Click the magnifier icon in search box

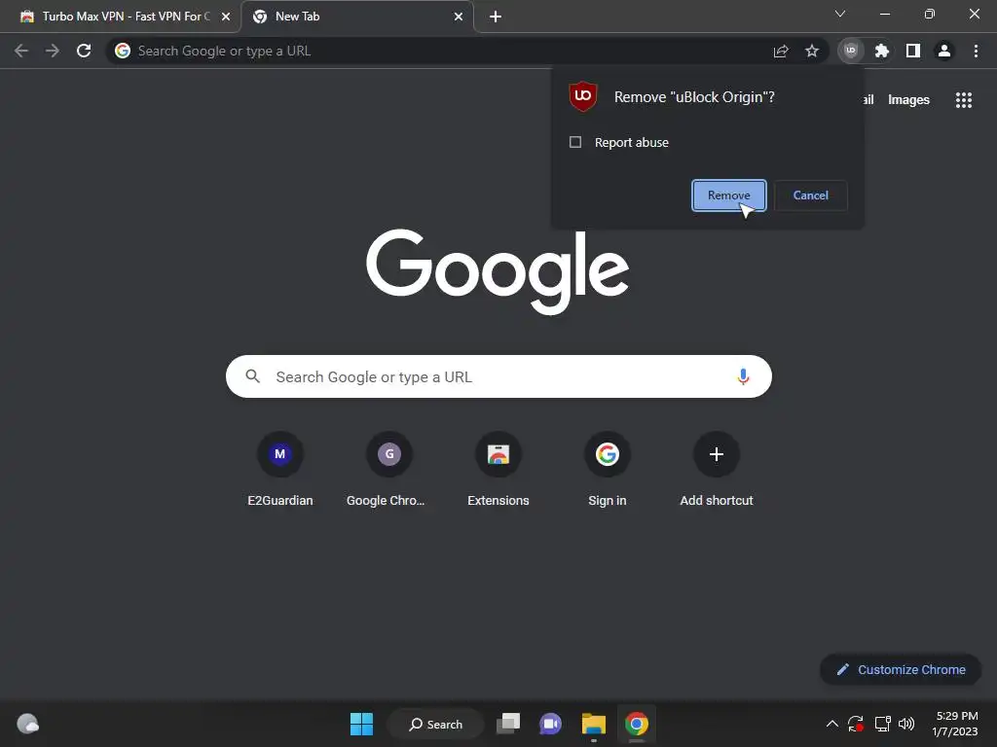click(252, 376)
